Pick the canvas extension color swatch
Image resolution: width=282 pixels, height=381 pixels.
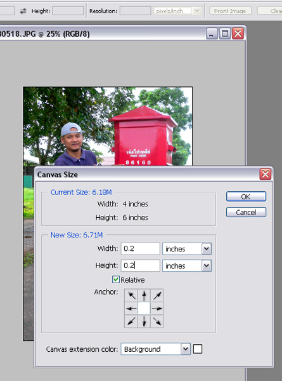point(198,349)
